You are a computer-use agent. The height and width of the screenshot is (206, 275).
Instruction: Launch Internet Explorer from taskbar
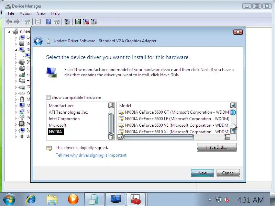tap(31, 199)
